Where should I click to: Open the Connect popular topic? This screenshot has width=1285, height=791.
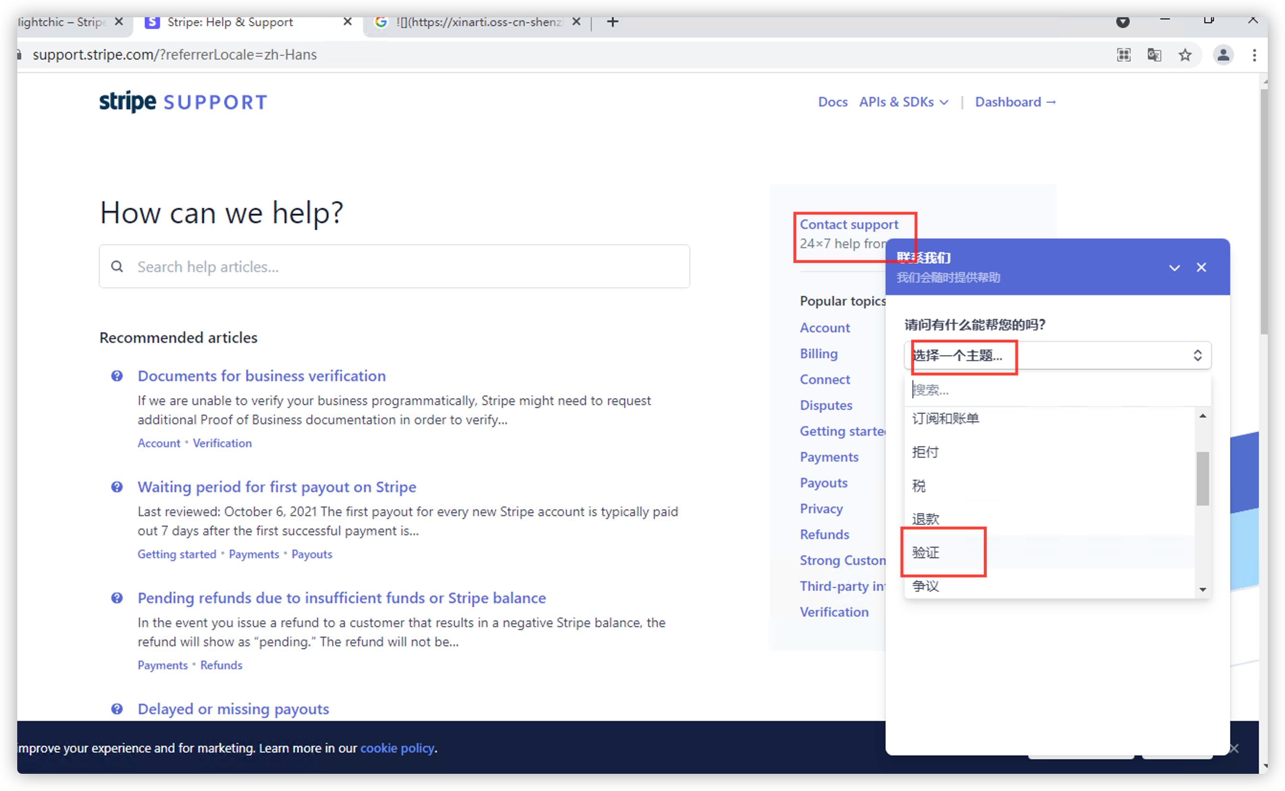coord(824,379)
